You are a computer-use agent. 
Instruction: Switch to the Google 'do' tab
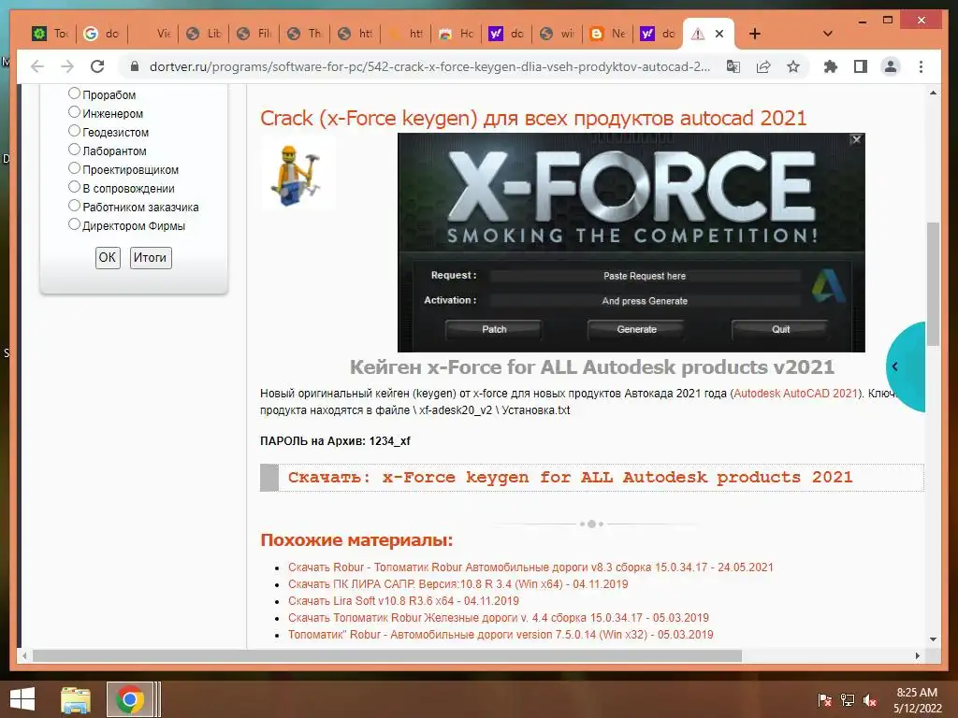101,34
